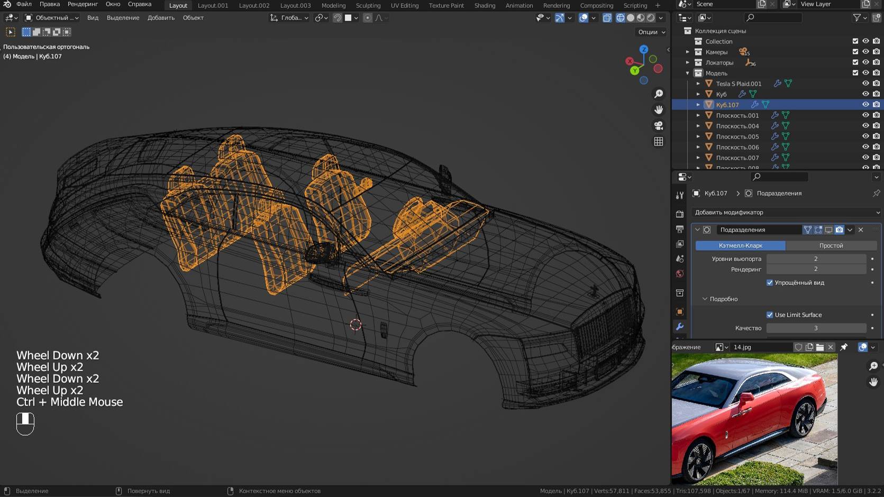Open Опции dropdown in viewport

click(x=651, y=32)
